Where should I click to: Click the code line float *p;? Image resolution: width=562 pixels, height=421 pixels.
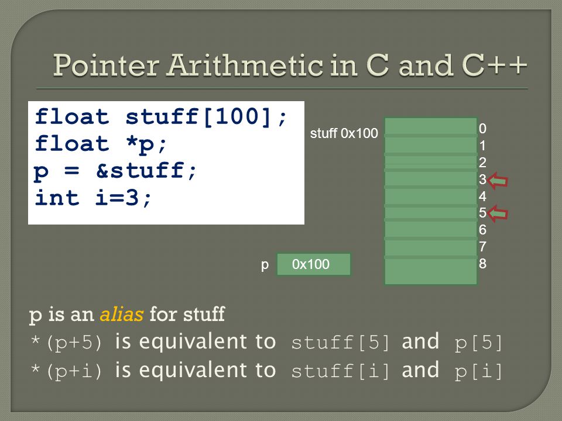[101, 144]
